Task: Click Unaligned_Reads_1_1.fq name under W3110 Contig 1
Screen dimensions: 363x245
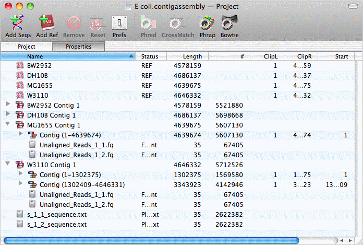Action: click(x=76, y=195)
